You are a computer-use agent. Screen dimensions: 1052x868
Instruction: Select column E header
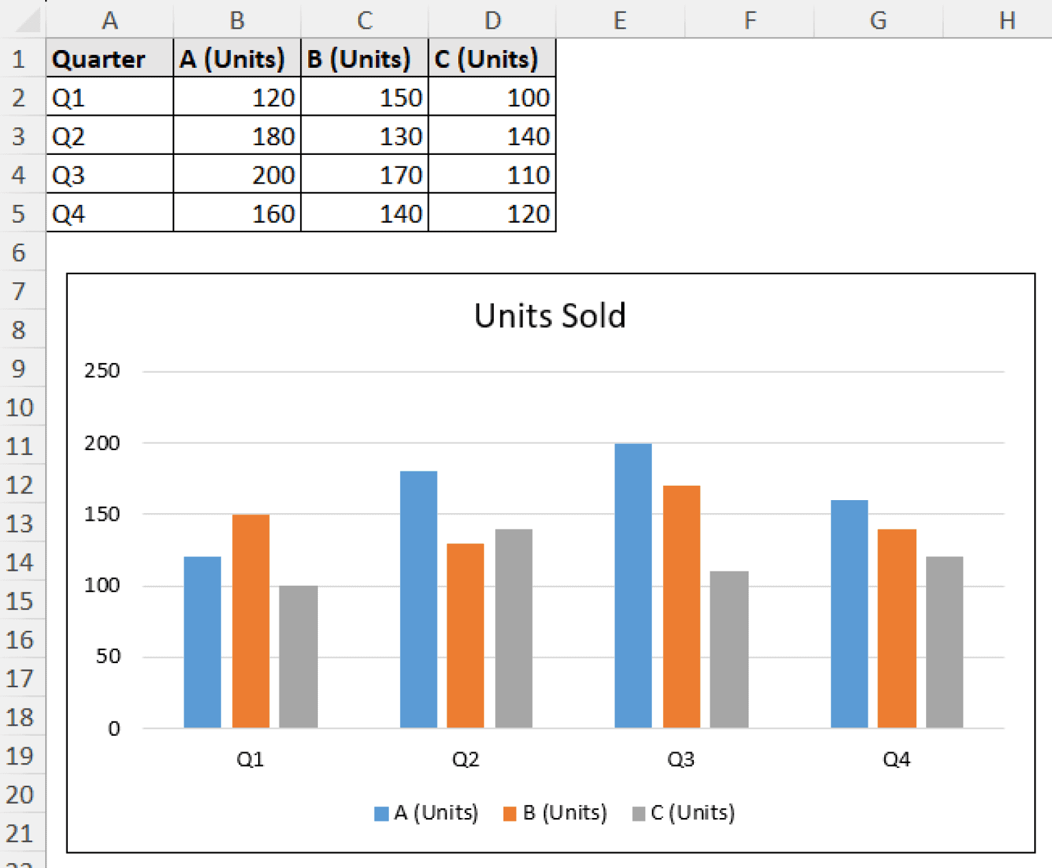coord(620,21)
